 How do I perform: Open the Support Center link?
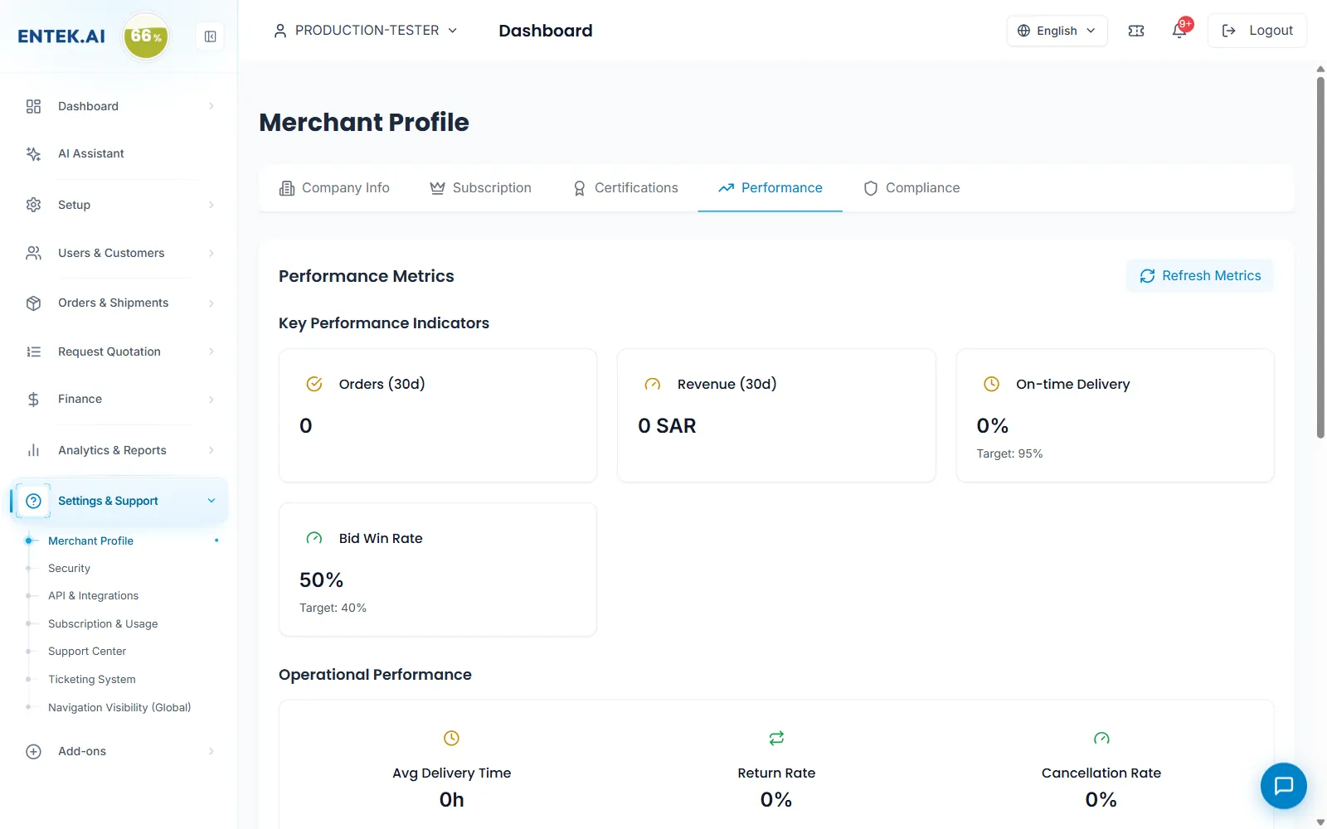pyautogui.click(x=87, y=652)
